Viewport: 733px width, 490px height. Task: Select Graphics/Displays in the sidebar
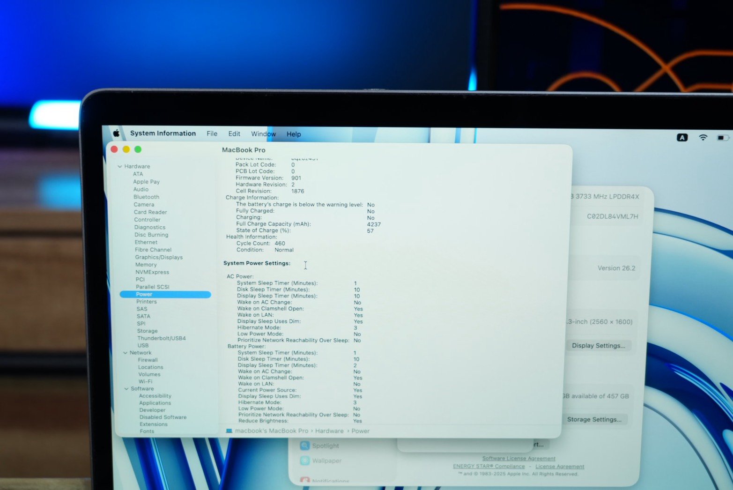[159, 257]
